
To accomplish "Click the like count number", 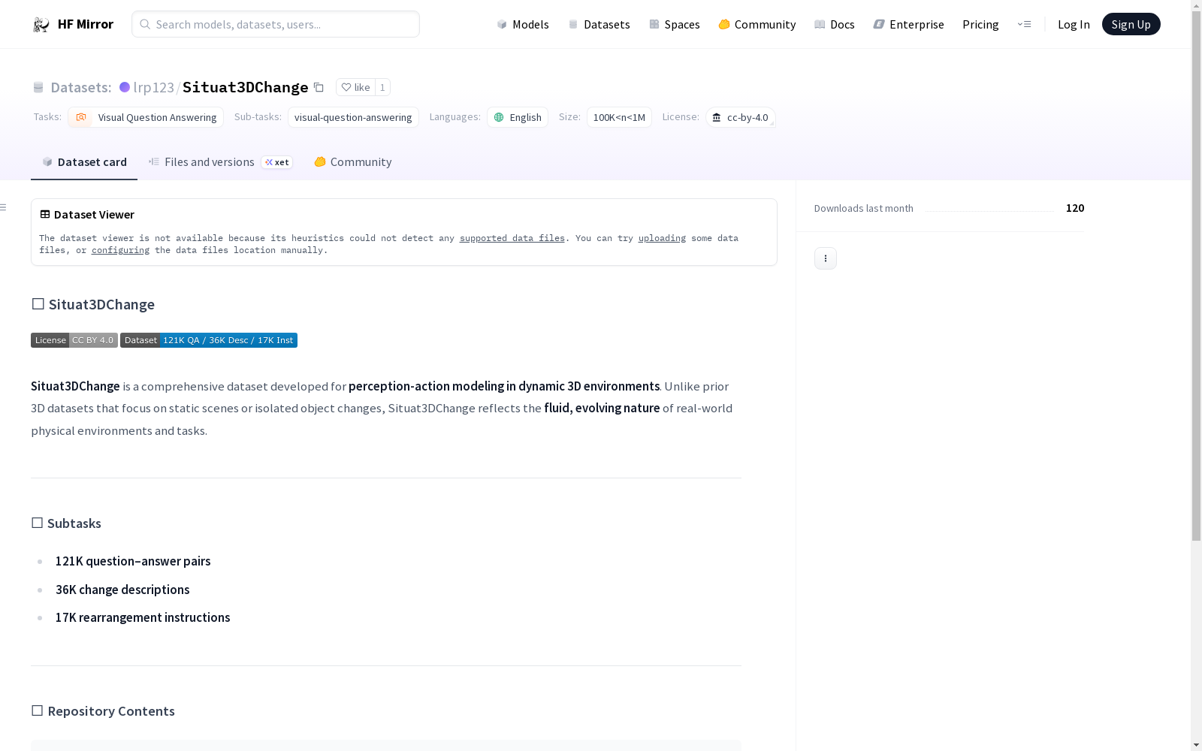I will tap(382, 87).
